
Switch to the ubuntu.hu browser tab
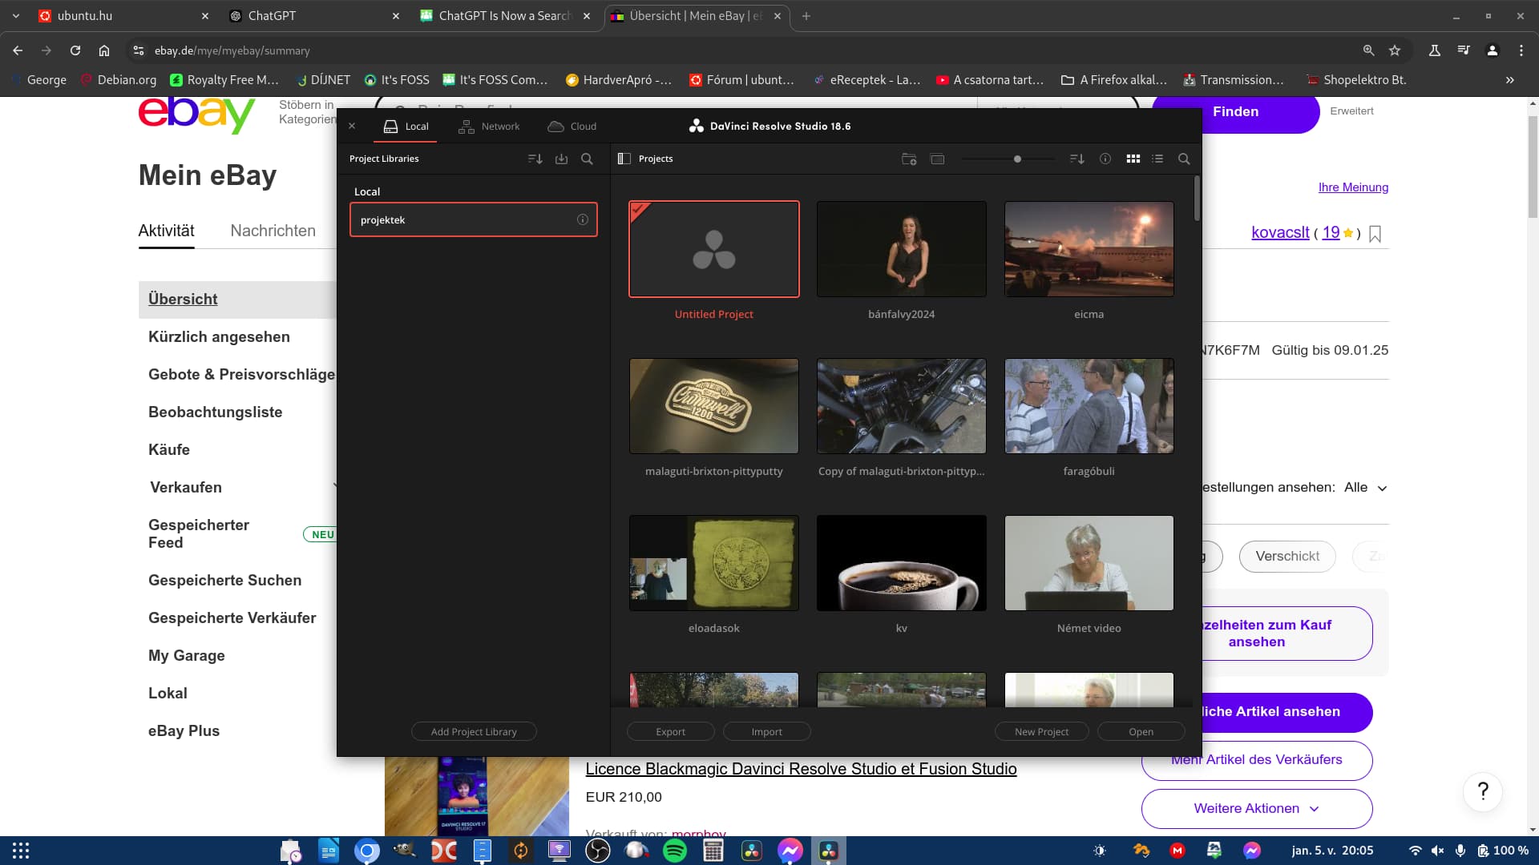120,16
